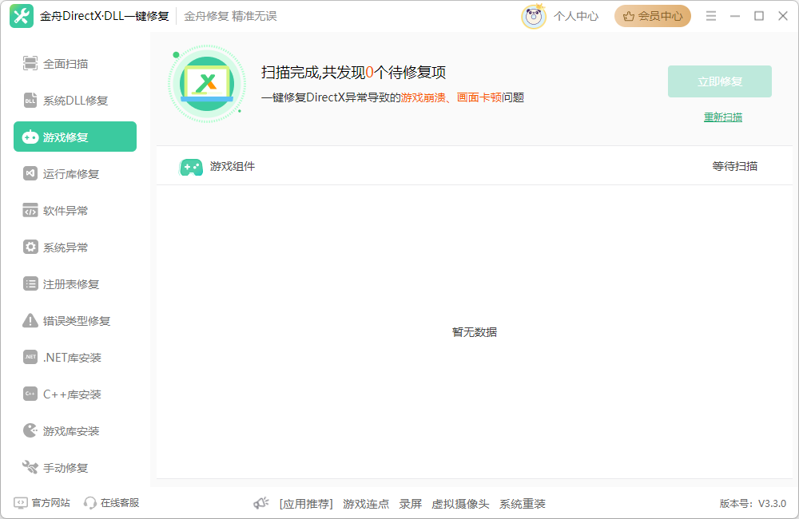This screenshot has width=799, height=519.
Task: Open the 游戏库安装 sidebar tab
Action: tap(75, 430)
